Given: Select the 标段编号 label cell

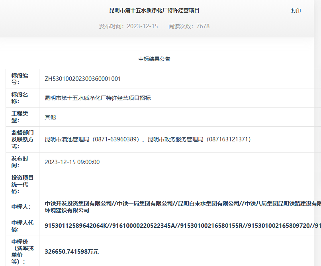Looking at the screenshot, I should (x=22, y=79).
